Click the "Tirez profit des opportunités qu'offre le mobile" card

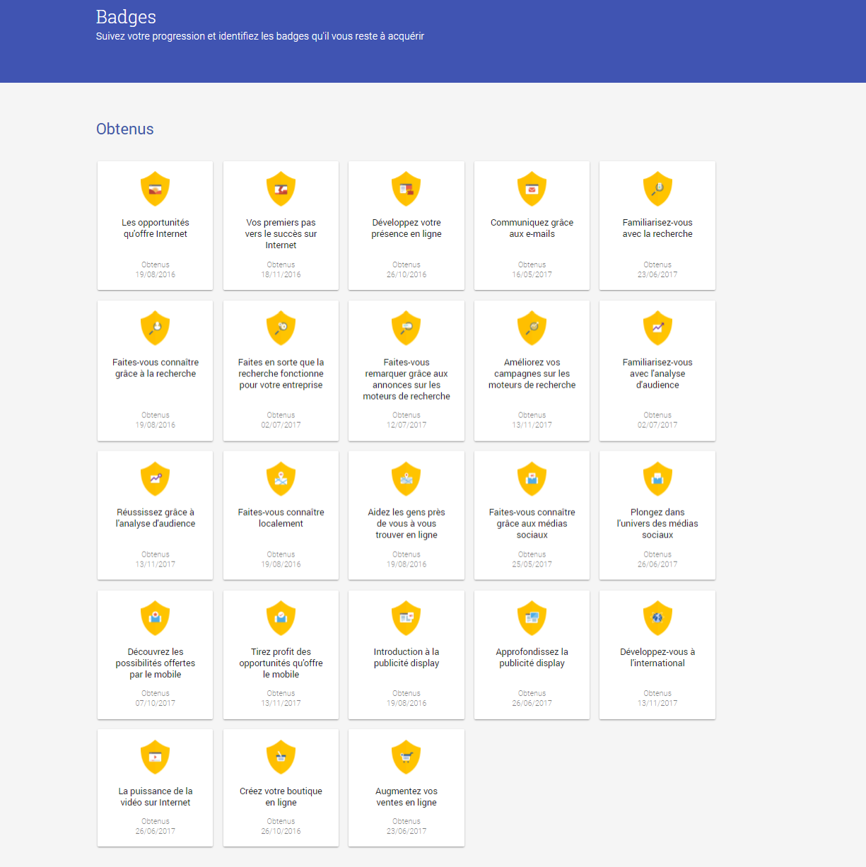[281, 655]
